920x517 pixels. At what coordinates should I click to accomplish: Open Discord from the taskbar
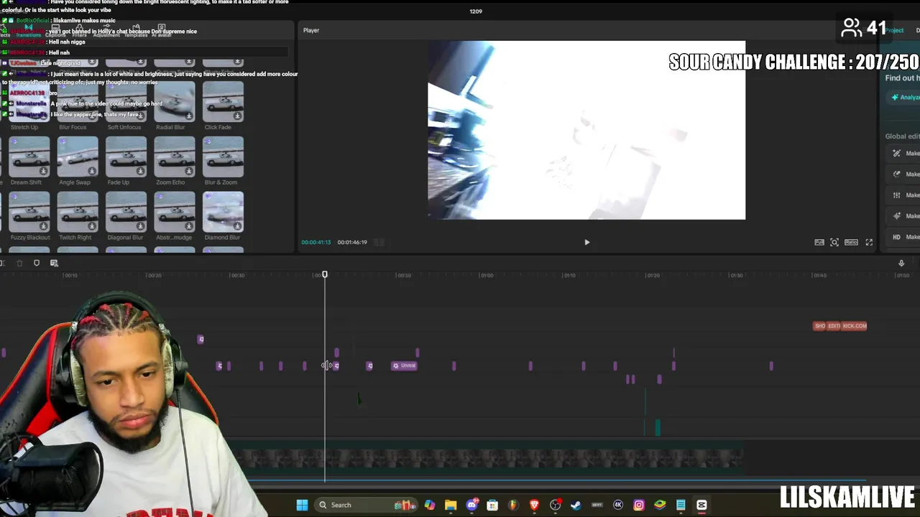(x=471, y=505)
